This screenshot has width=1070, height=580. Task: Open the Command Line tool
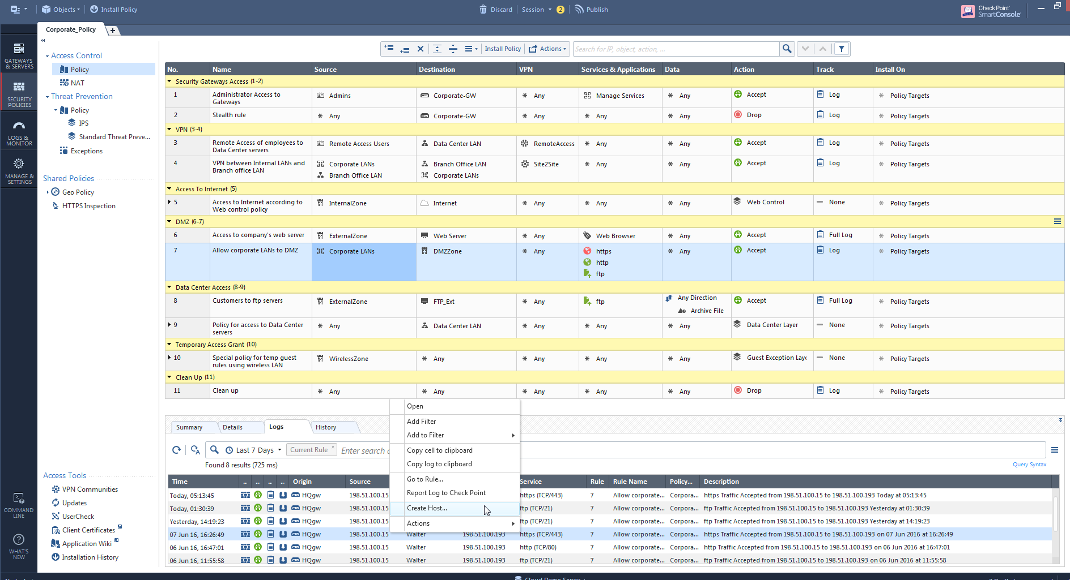coord(19,505)
